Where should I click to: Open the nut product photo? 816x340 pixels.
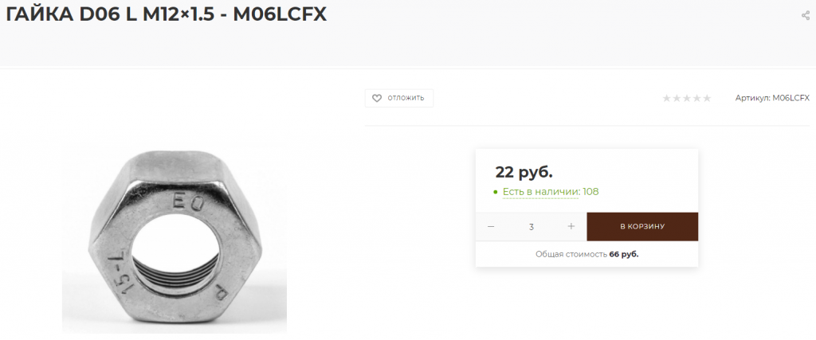pos(175,240)
